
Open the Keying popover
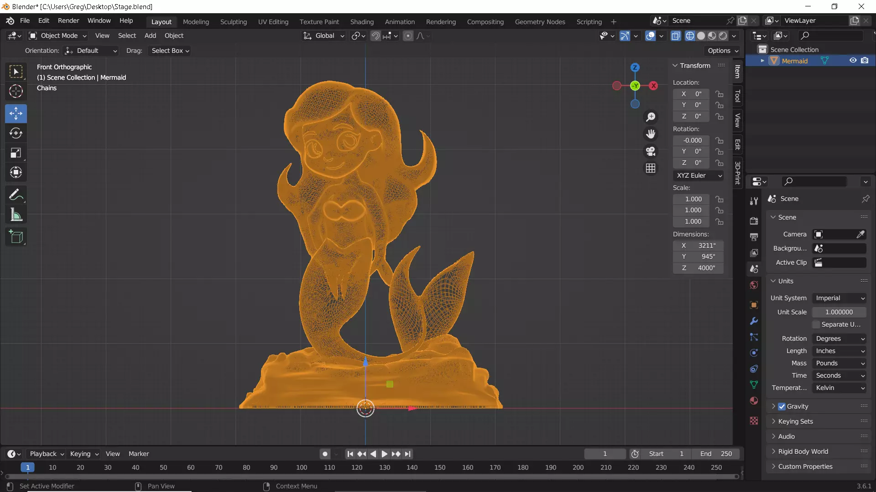[x=84, y=454]
